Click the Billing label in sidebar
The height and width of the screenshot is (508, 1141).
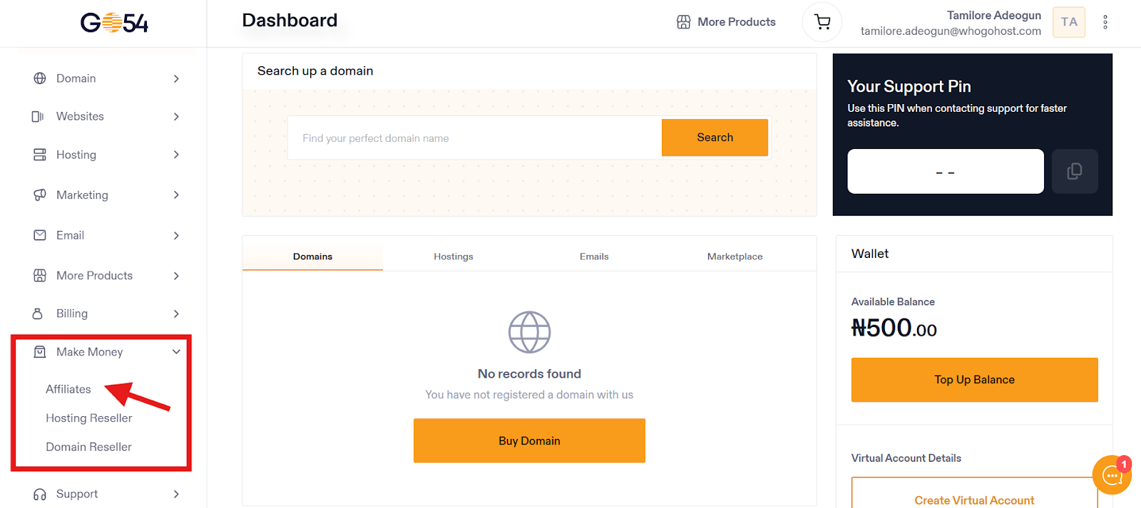(x=72, y=313)
